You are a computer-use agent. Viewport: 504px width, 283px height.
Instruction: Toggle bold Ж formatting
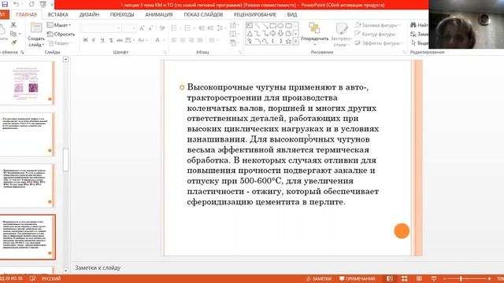pyautogui.click(x=85, y=40)
